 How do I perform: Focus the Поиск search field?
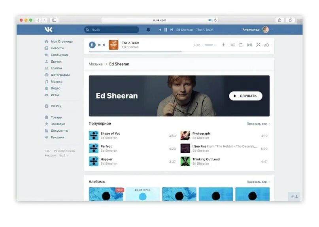pos(112,30)
